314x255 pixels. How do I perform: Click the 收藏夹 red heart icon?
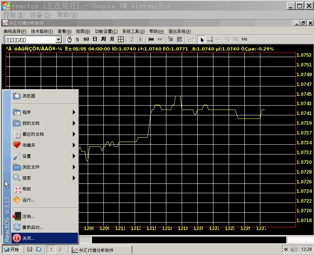[x=17, y=145]
